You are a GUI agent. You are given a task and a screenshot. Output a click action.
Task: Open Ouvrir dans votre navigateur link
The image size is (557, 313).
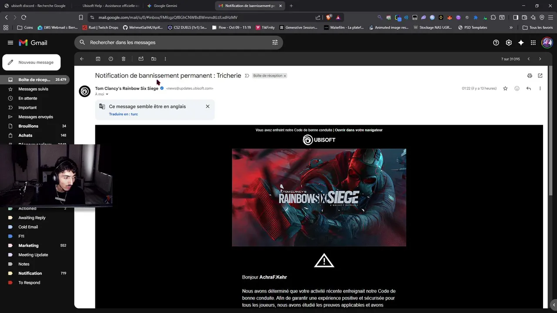(359, 130)
